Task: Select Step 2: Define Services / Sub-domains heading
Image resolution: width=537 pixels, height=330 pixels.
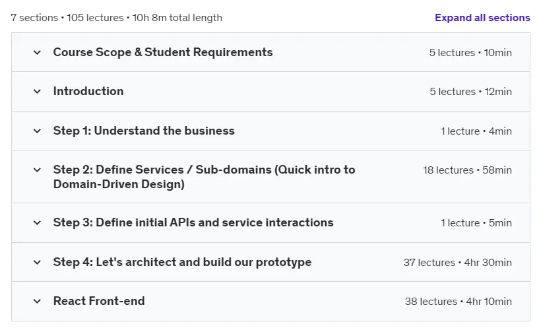Action: coord(204,177)
